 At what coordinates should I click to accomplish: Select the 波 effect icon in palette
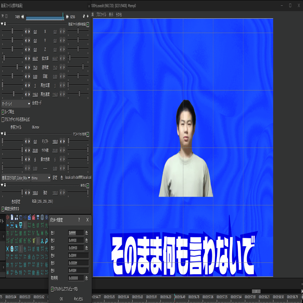pyautogui.click(x=38, y=265)
